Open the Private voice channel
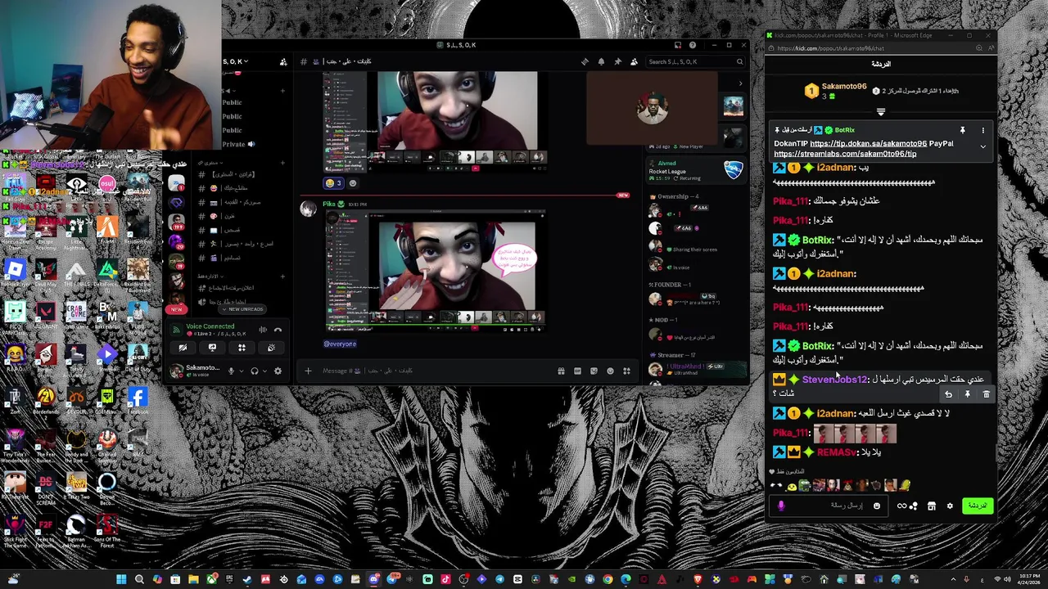Viewport: 1048px width, 589px height. coord(234,144)
